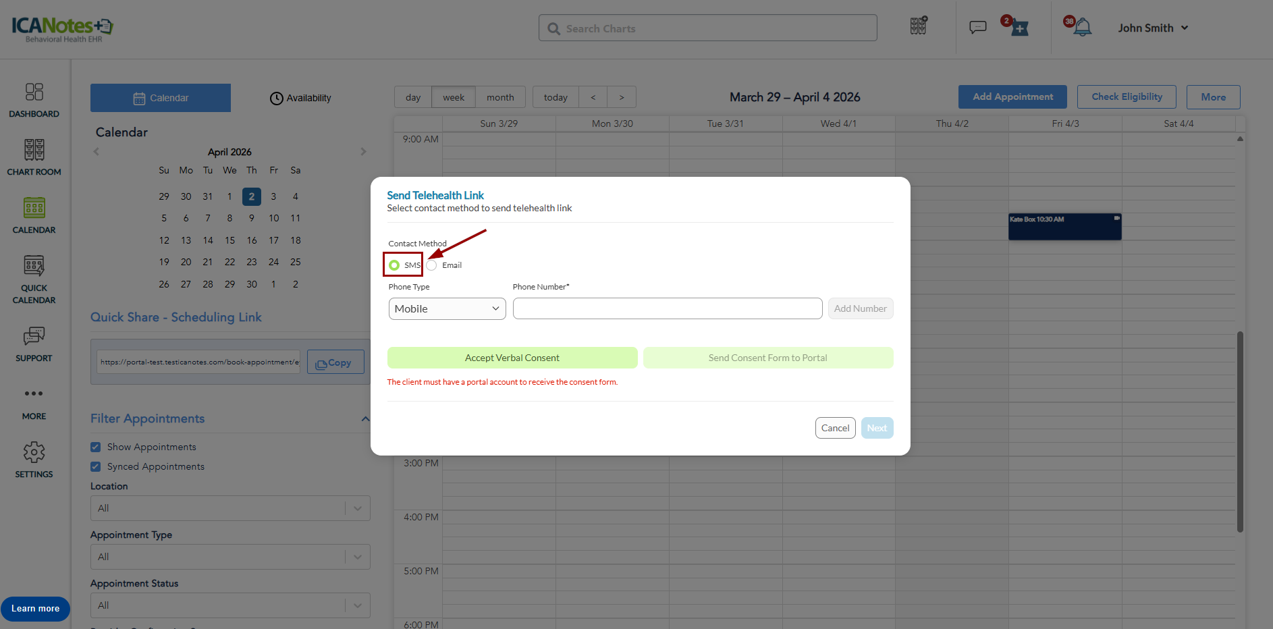
Task: Click the calendar vertical scrollbar
Action: pos(1239,431)
